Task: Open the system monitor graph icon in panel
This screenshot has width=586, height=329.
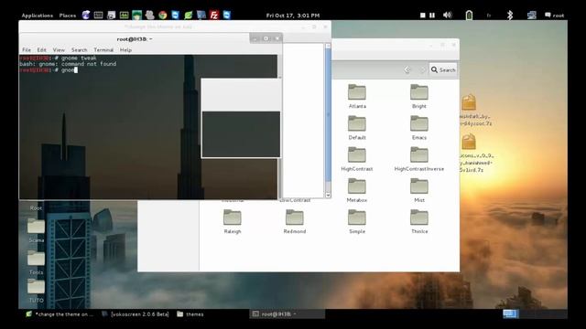Action: click(125, 15)
